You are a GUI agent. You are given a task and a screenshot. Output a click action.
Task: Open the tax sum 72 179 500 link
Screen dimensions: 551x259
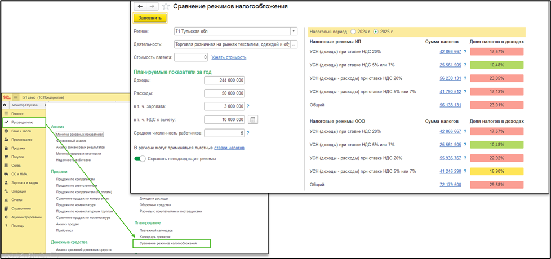450,185
